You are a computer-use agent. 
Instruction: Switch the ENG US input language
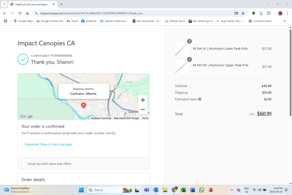click(246, 190)
